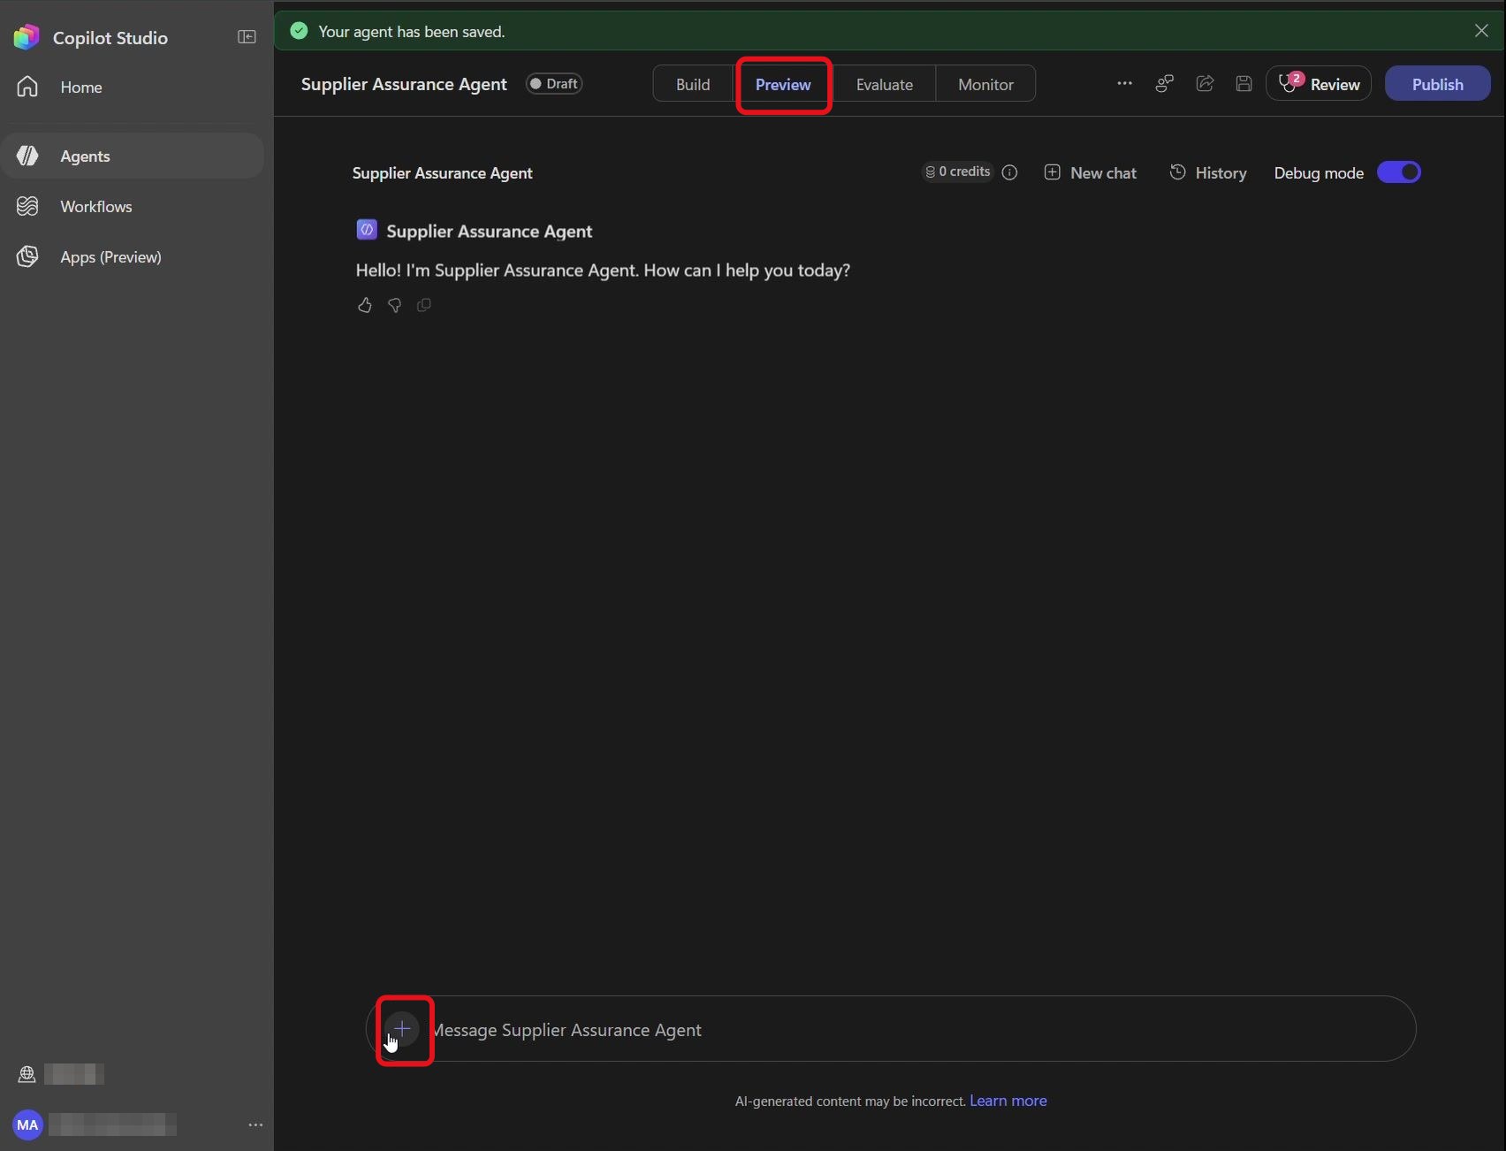Click the connected agents icon in header
The width and height of the screenshot is (1506, 1151).
pyautogui.click(x=1165, y=83)
